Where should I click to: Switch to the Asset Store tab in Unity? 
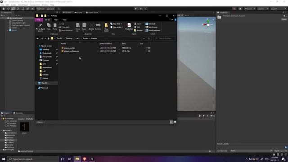[x=92, y=13]
